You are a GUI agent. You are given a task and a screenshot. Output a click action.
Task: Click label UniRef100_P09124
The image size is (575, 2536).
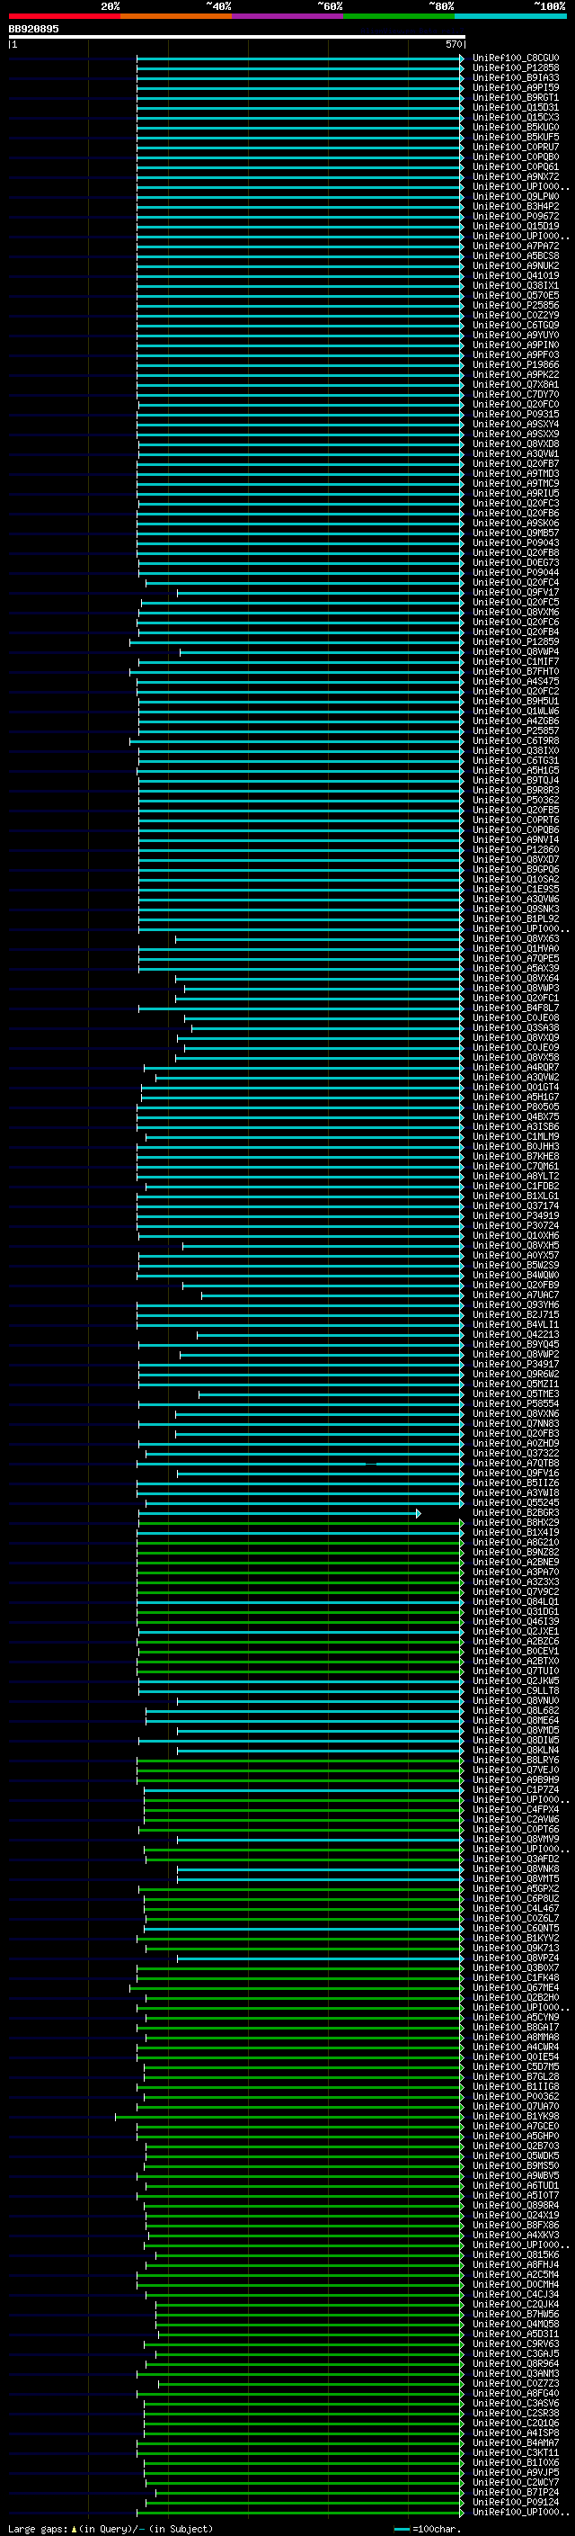[516, 2502]
